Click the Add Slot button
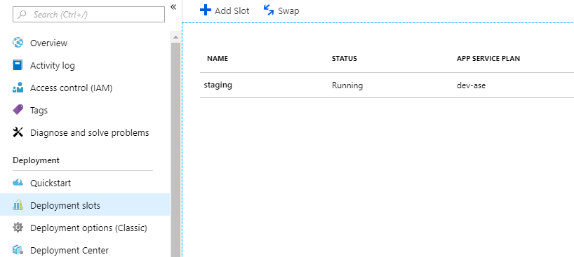 pyautogui.click(x=225, y=11)
